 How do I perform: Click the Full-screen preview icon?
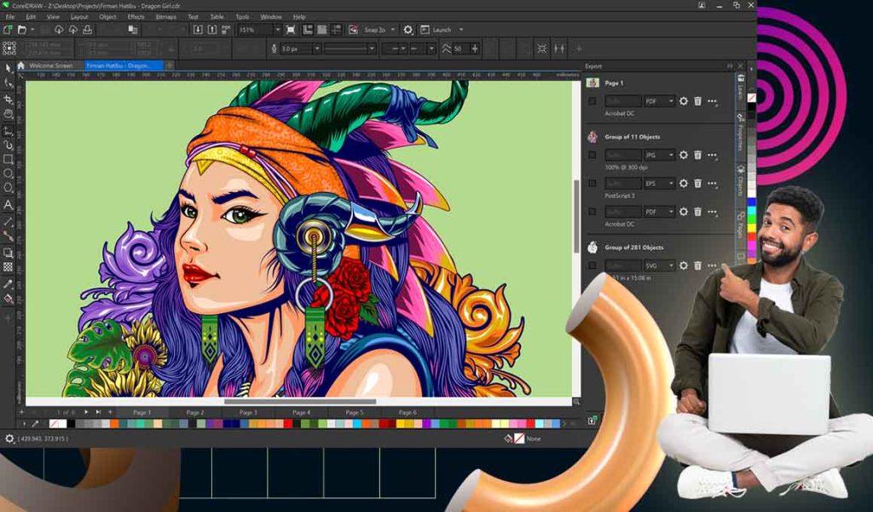(x=291, y=30)
